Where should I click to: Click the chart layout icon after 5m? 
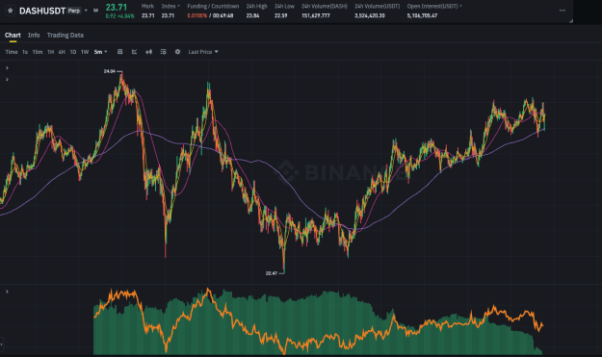pos(119,51)
